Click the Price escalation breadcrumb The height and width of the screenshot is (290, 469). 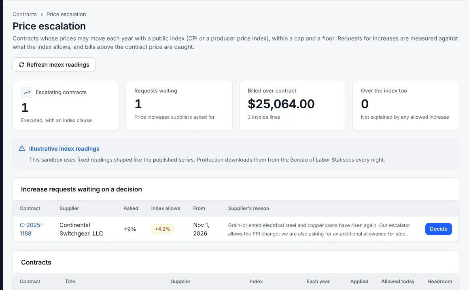pyautogui.click(x=66, y=14)
